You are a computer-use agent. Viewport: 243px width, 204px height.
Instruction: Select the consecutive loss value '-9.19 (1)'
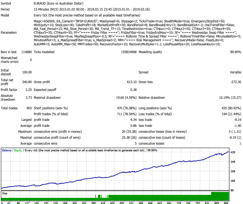click(235, 138)
